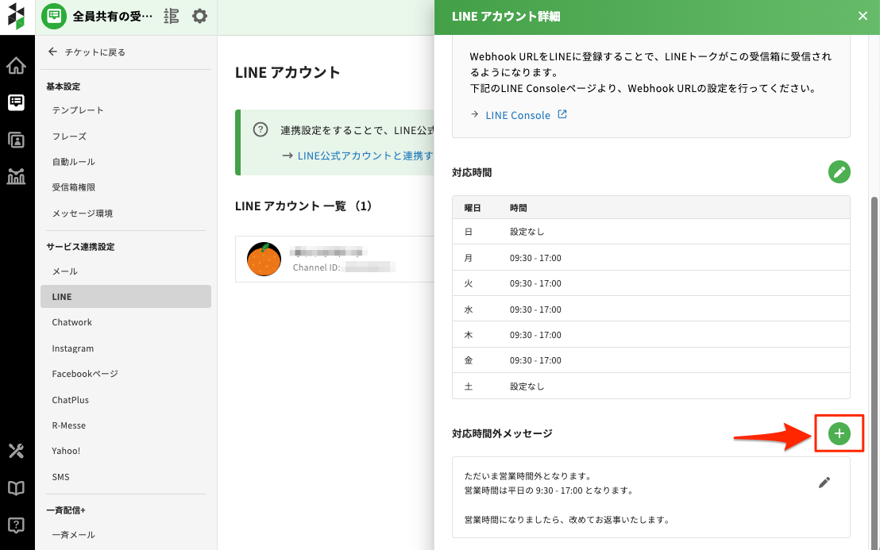Open the LINE Console link
The width and height of the screenshot is (880, 550).
(518, 115)
